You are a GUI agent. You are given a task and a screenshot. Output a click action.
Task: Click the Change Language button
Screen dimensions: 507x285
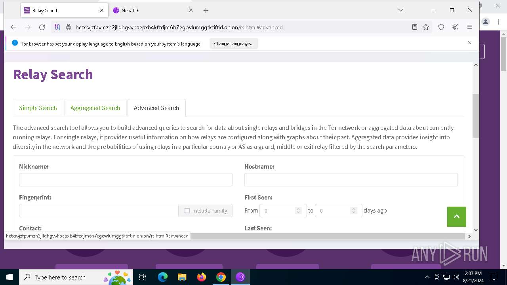(234, 44)
